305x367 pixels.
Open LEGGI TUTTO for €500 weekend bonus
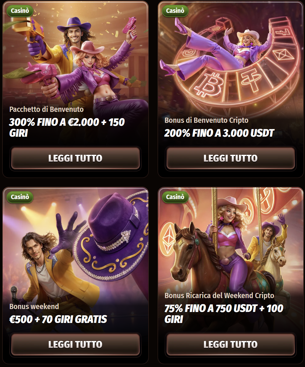[75, 345]
